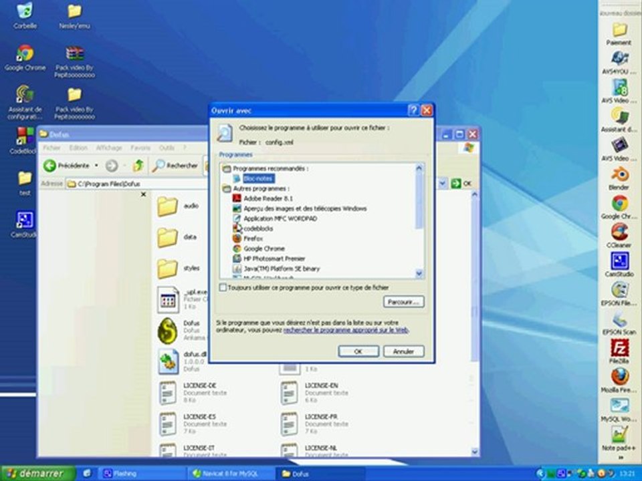Viewport: 642px width, 481px height.
Task: Switch to Navicat 8 for MySQL taskbar button
Action: pos(230,474)
